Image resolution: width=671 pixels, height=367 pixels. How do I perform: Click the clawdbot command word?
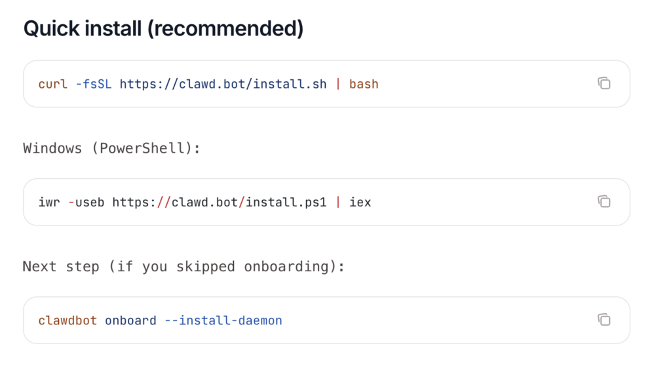pos(68,320)
